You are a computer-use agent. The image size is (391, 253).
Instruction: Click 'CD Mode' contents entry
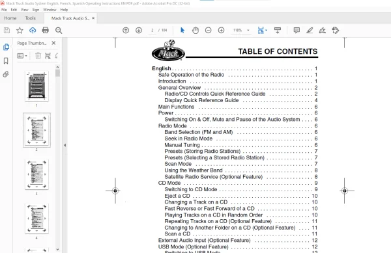pyautogui.click(x=169, y=183)
